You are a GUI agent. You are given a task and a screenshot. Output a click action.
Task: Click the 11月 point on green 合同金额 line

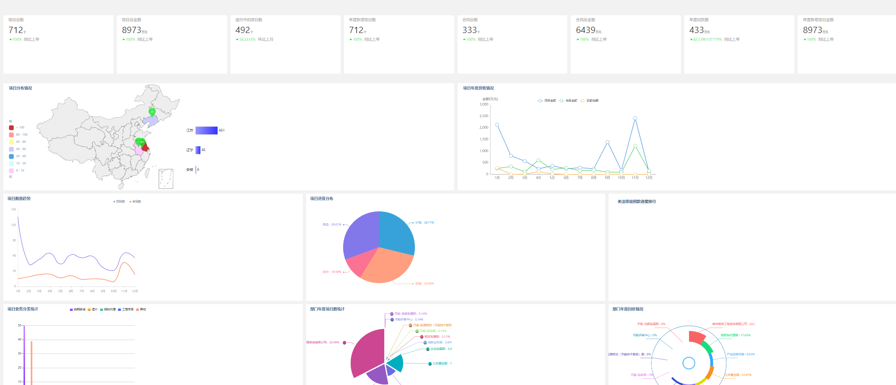click(635, 146)
